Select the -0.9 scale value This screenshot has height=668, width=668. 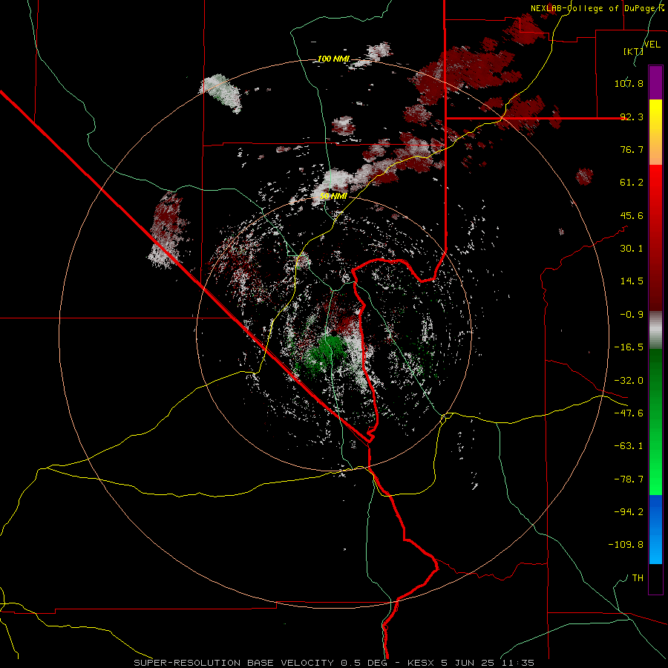point(632,315)
